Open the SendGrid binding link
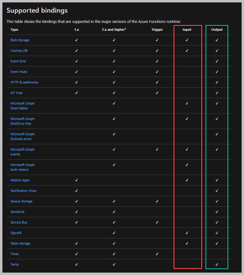Image resolution: width=244 pixels, height=275 pixels. click(x=17, y=212)
